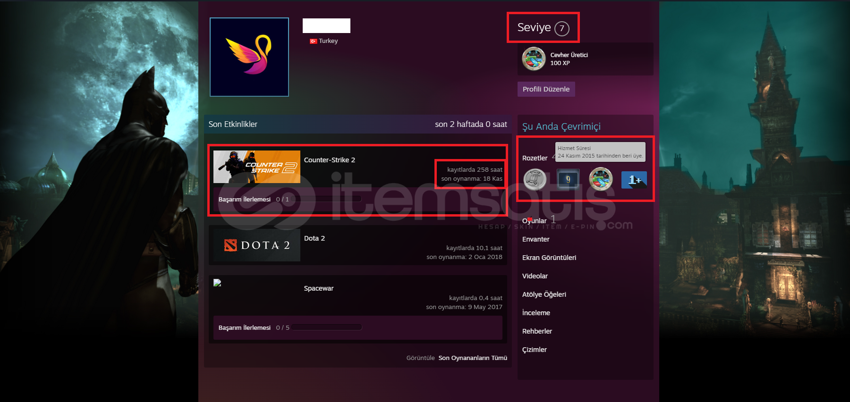Click the 'kayıtlarda 258 saat' playtime text
Screen dimensions: 850x402
tap(475, 169)
